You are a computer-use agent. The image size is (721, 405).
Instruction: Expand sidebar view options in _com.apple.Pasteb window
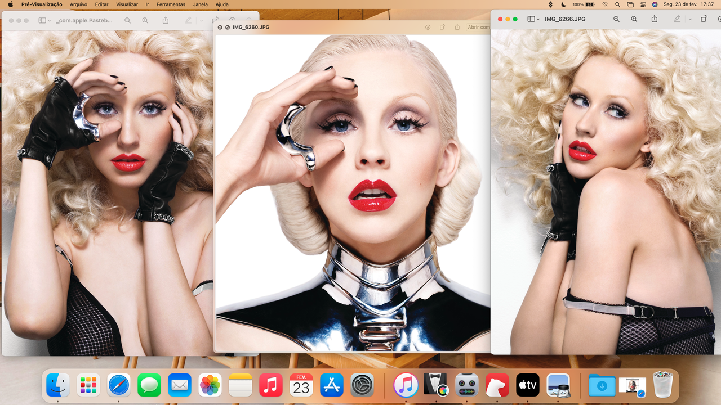click(x=50, y=21)
